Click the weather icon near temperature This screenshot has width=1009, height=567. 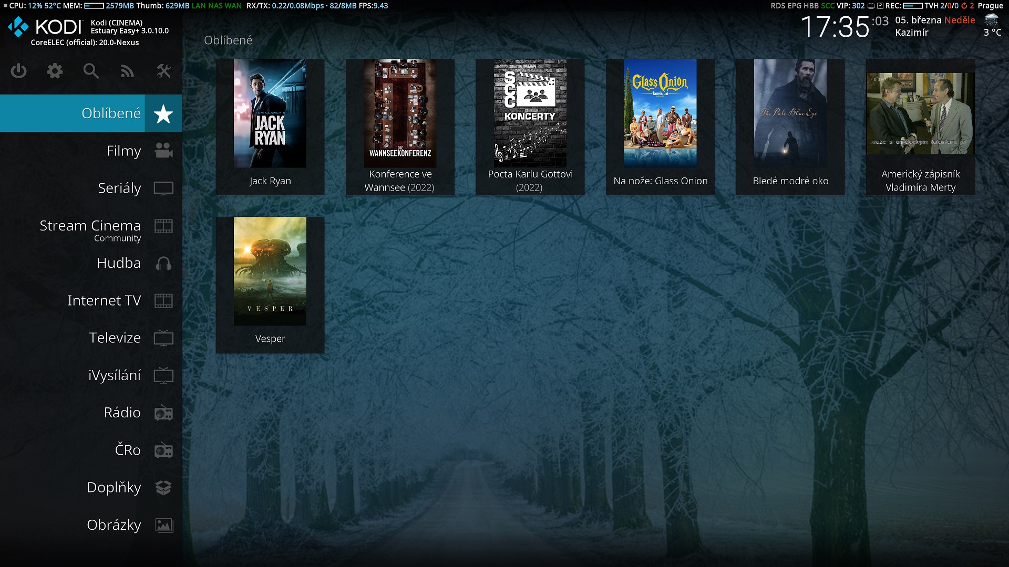(x=991, y=20)
